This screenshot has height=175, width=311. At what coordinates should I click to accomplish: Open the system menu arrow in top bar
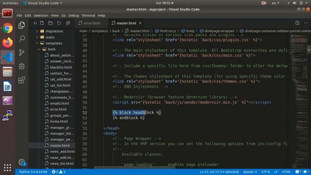(307, 3)
